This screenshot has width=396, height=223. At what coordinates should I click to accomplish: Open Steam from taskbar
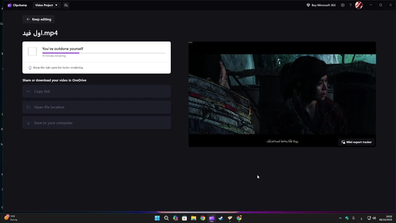tap(221, 218)
